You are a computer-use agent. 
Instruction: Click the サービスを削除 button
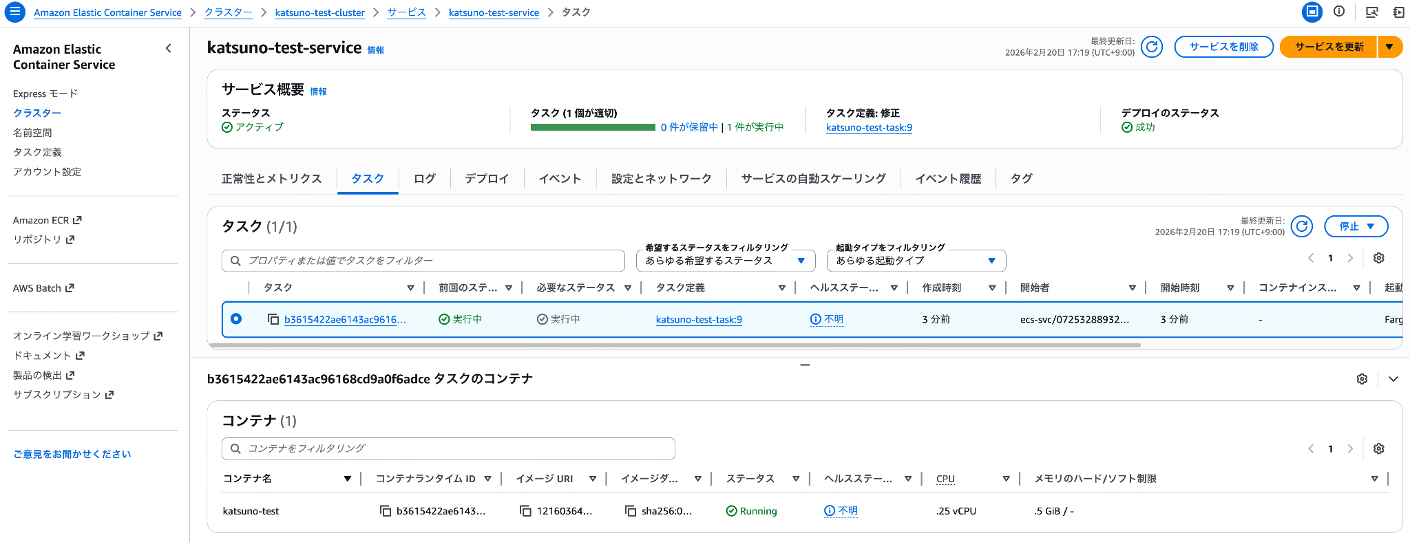1223,47
